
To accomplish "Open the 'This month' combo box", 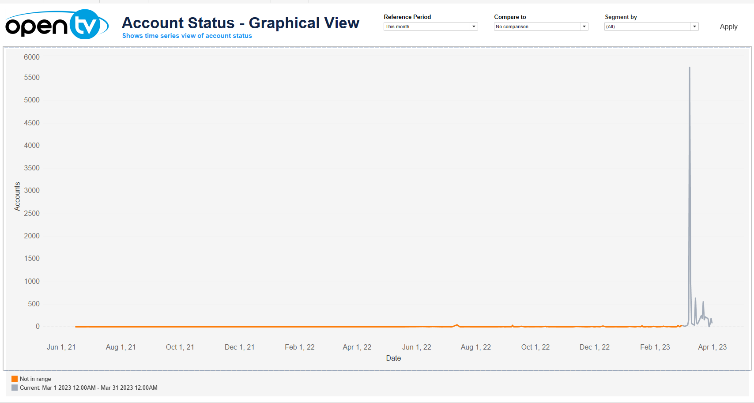I will (426, 26).
